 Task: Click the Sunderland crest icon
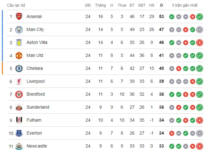click(19, 107)
